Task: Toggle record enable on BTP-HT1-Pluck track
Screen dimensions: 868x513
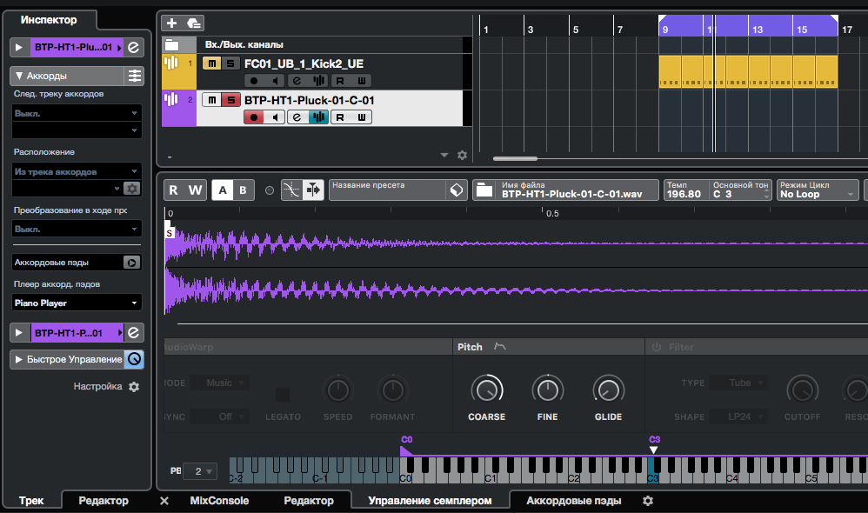Action: tap(254, 117)
